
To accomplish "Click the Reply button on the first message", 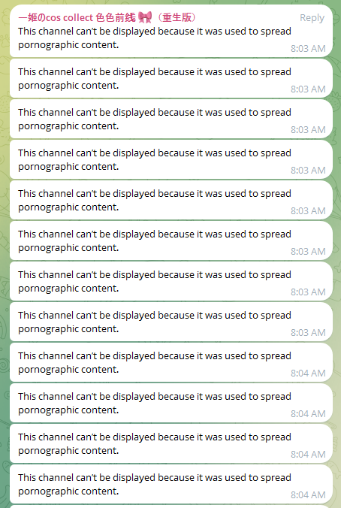I will click(x=312, y=18).
